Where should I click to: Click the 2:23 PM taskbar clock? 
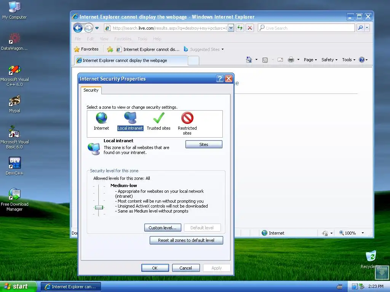[376, 286]
